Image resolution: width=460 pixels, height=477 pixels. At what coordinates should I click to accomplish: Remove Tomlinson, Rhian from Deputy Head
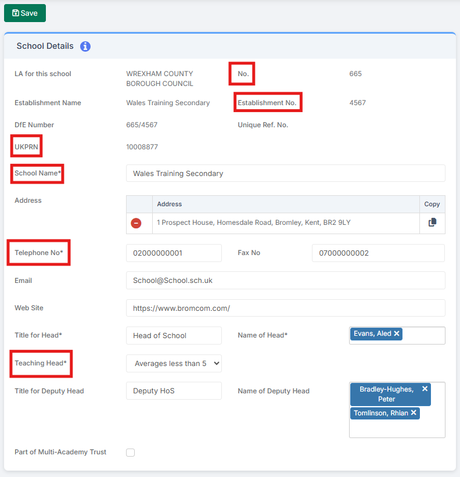point(414,413)
